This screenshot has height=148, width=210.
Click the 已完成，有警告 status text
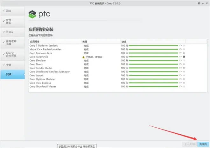point(94,57)
